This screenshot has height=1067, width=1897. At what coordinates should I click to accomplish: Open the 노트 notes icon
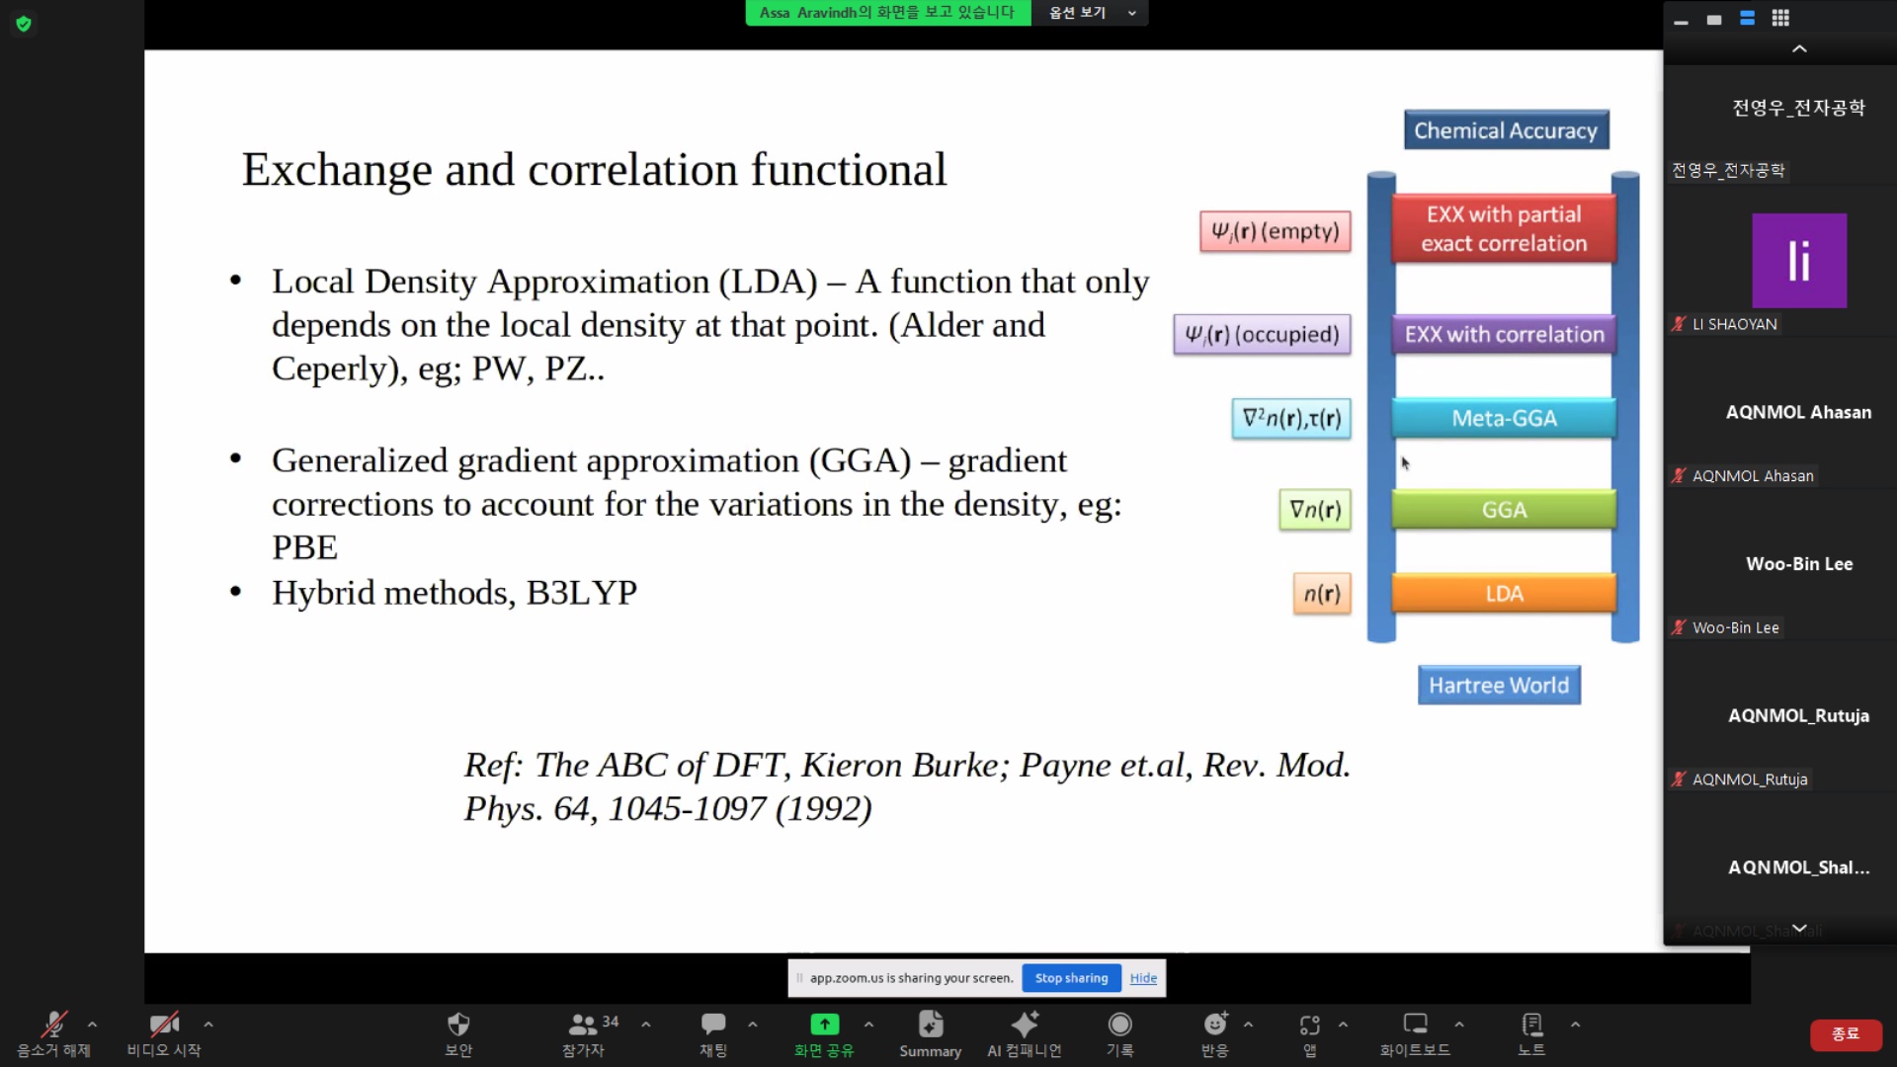point(1531,1025)
